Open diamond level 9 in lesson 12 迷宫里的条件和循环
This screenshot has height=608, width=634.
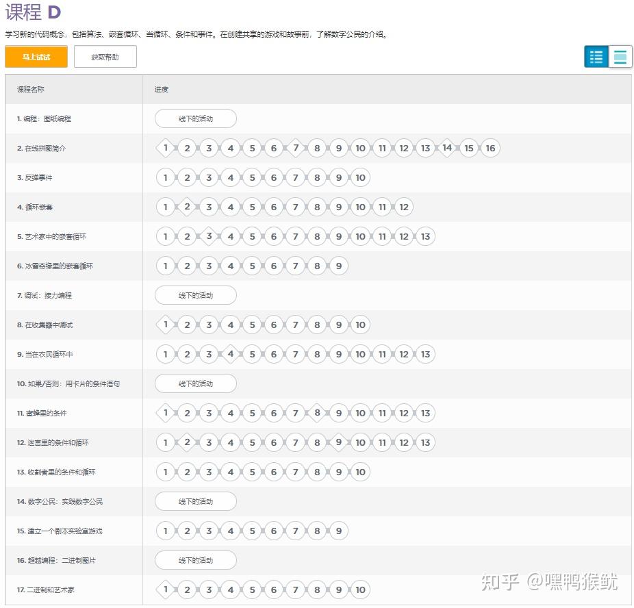click(339, 442)
